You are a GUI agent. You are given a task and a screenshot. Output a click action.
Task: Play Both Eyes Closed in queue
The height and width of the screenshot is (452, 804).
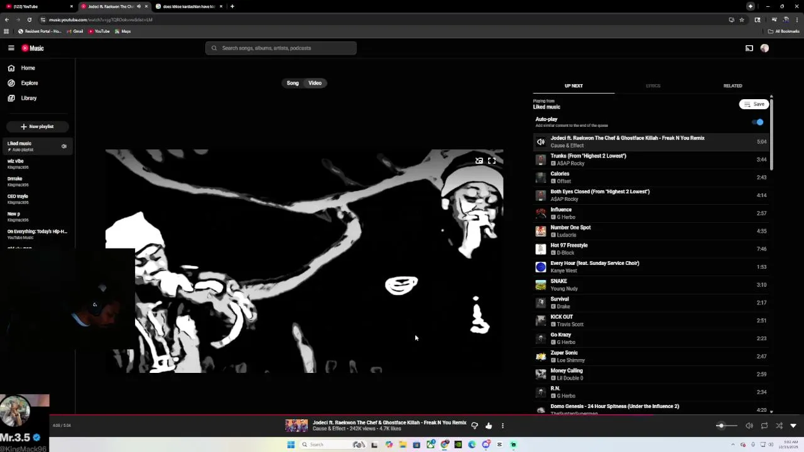(x=651, y=195)
